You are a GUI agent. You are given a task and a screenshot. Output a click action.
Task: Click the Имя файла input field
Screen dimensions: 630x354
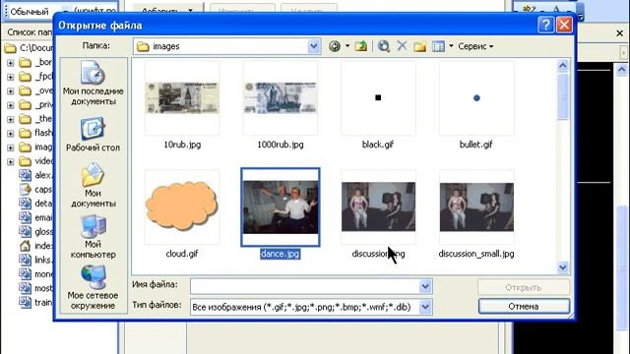pyautogui.click(x=305, y=286)
